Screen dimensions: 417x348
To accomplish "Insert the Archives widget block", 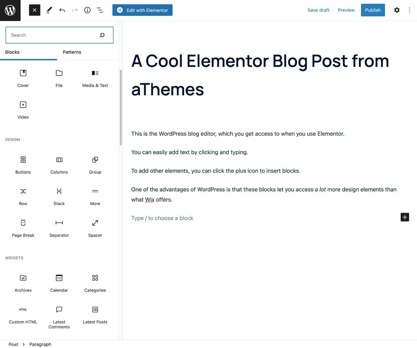I will point(23,283).
